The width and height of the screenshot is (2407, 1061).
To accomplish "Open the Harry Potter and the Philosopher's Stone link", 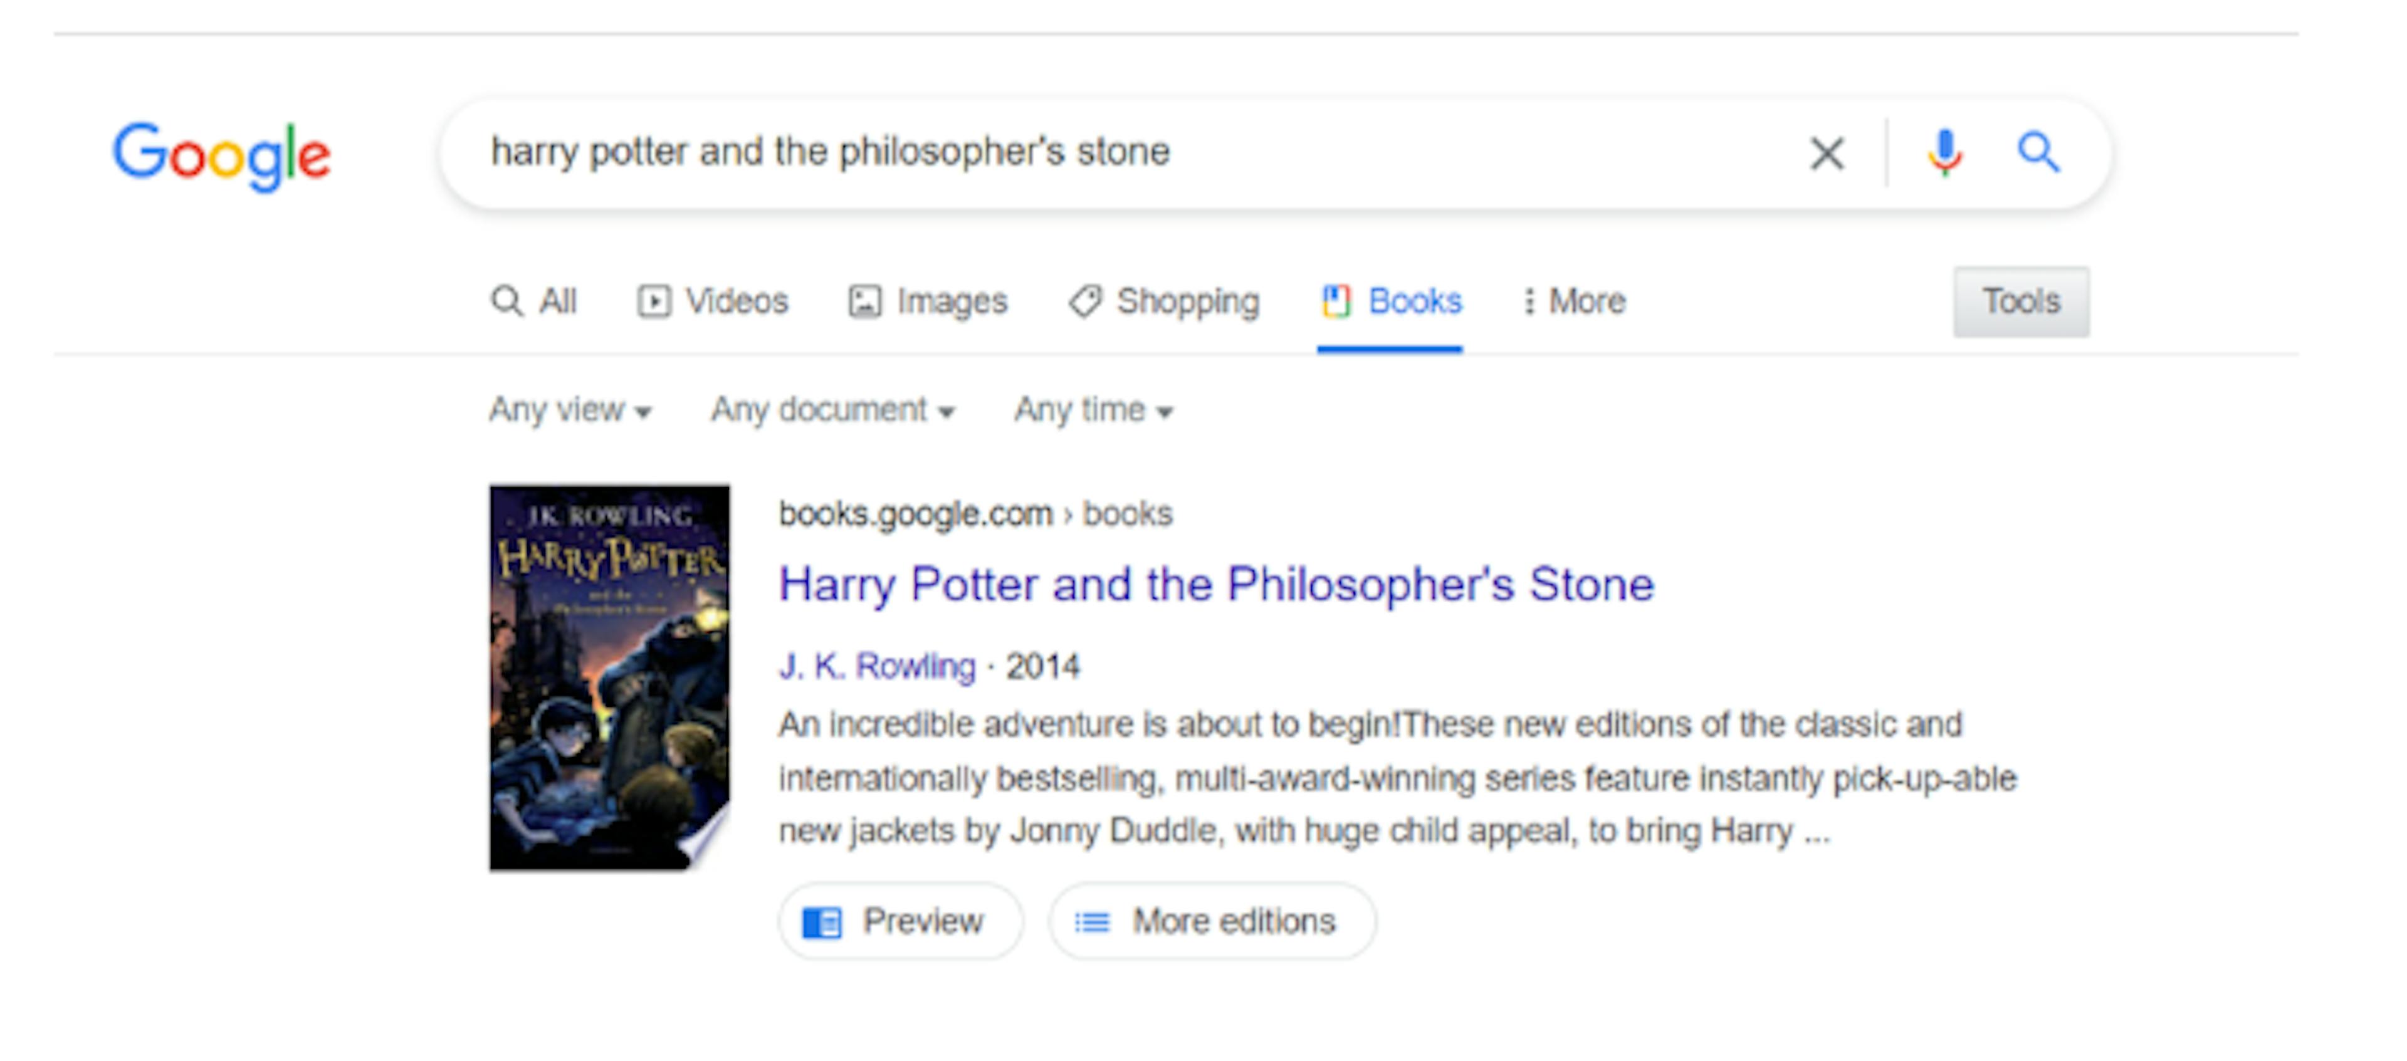I will coord(1217,585).
